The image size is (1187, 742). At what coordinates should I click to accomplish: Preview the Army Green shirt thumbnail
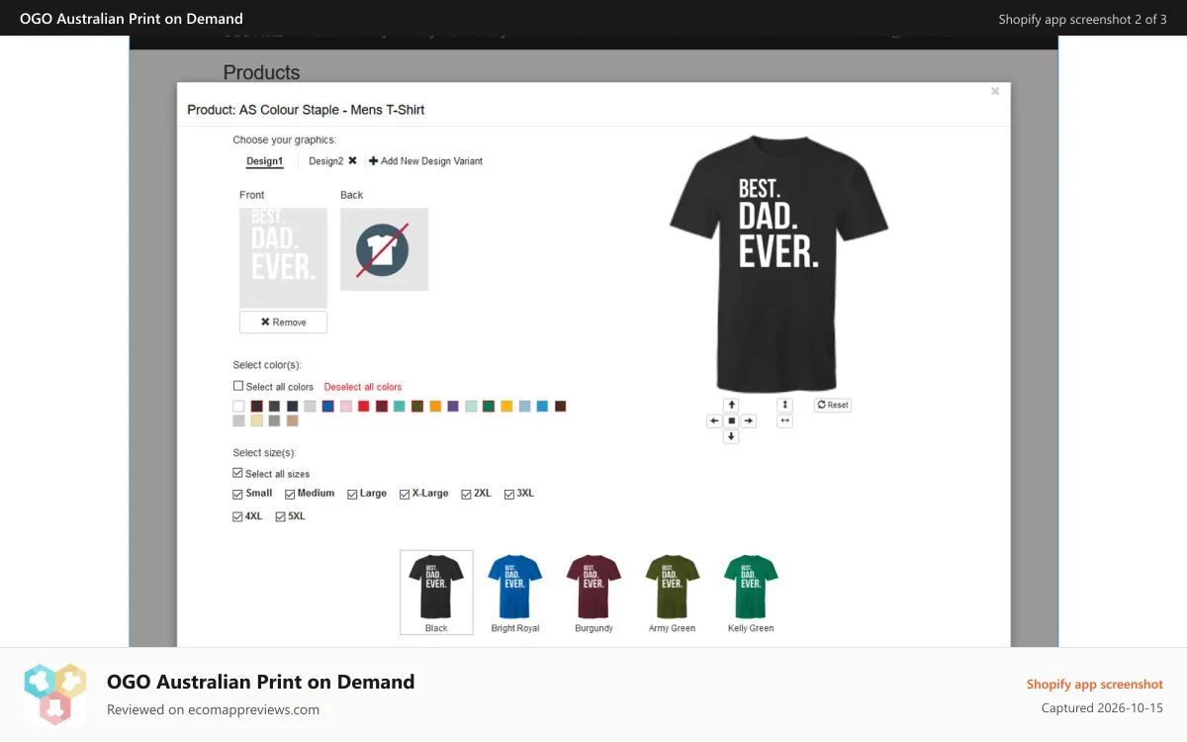673,593
